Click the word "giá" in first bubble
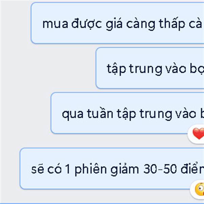The image size is (204, 204). pos(114,24)
